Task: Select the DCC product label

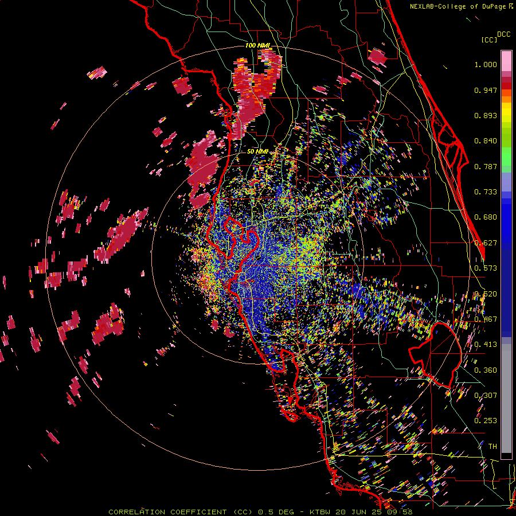Action: pos(503,34)
